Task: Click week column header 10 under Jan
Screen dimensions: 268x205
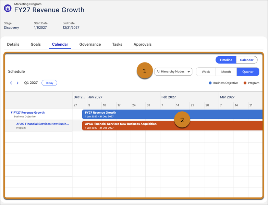Action: pyautogui.click(x=105, y=105)
